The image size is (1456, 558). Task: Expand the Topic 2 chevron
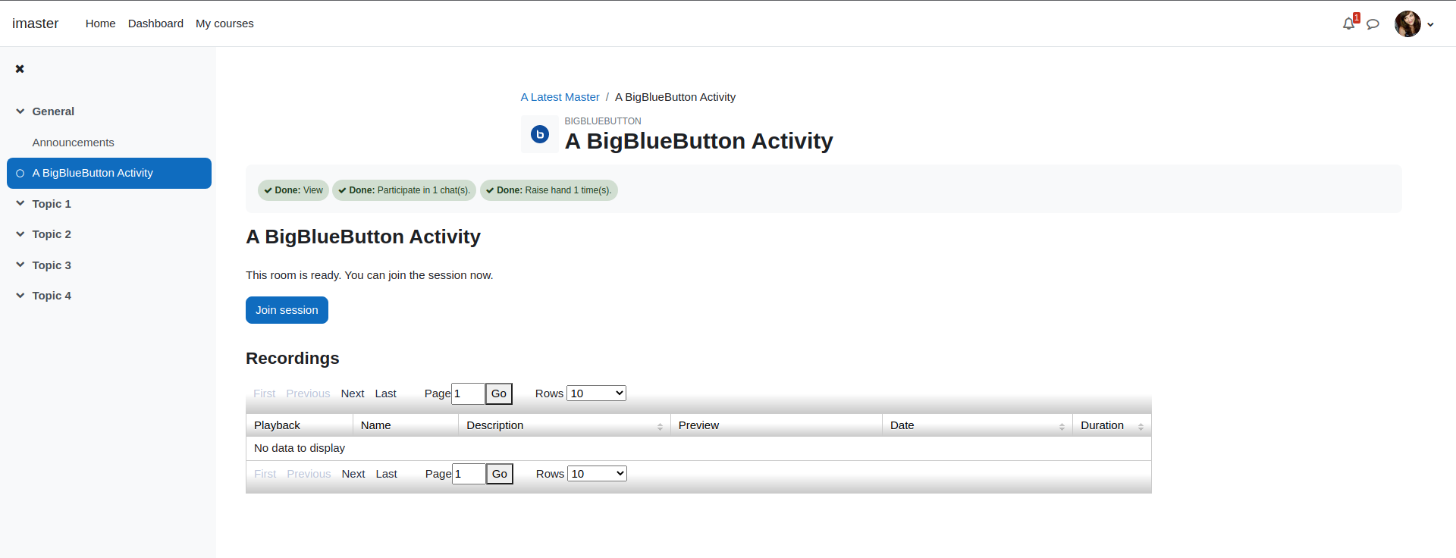pos(20,234)
